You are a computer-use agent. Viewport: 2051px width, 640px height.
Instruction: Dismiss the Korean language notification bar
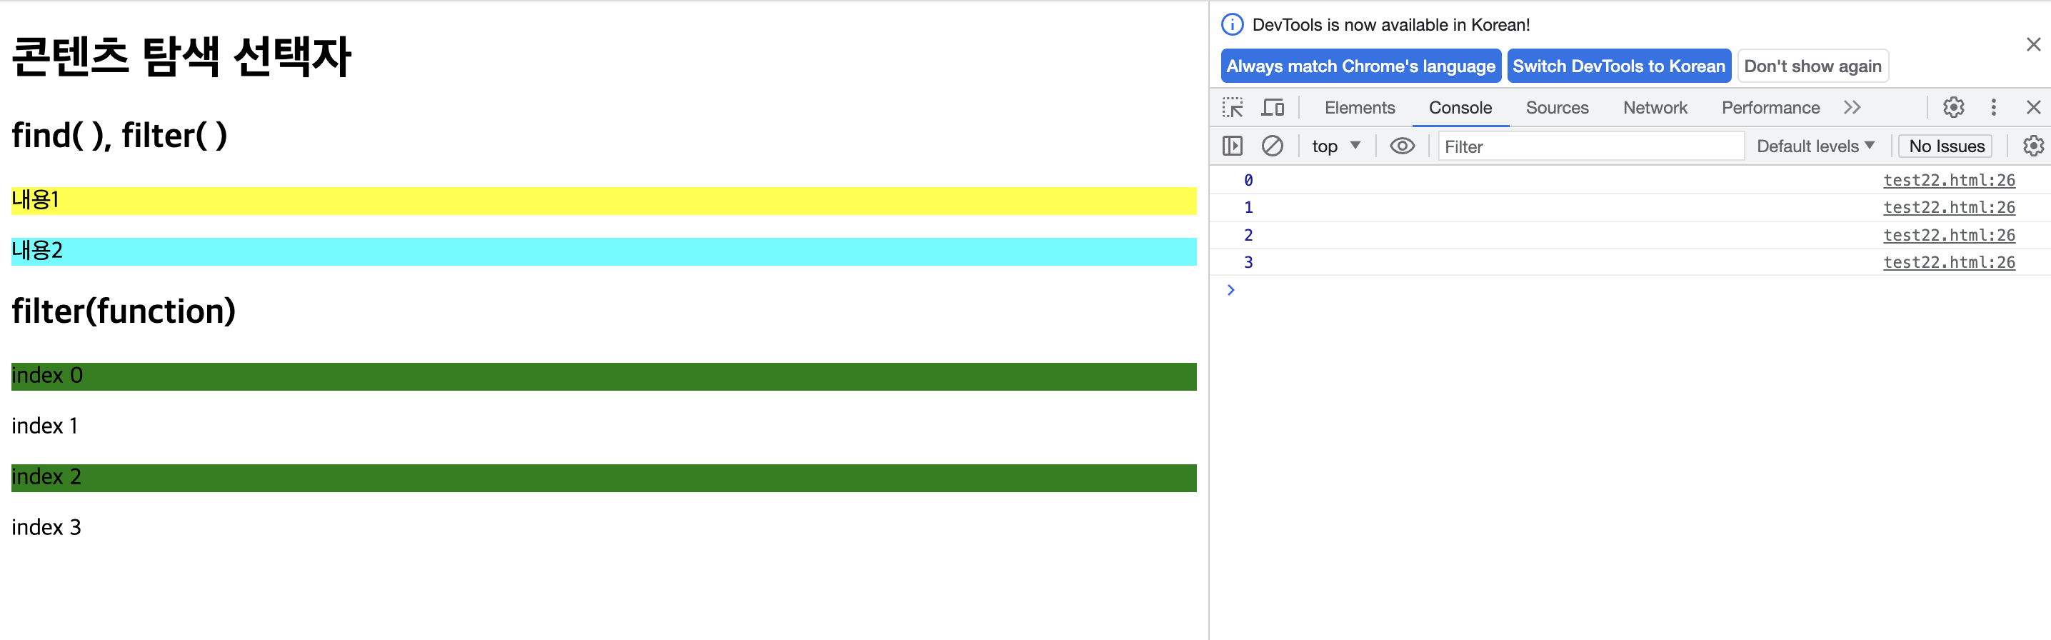tap(2033, 44)
